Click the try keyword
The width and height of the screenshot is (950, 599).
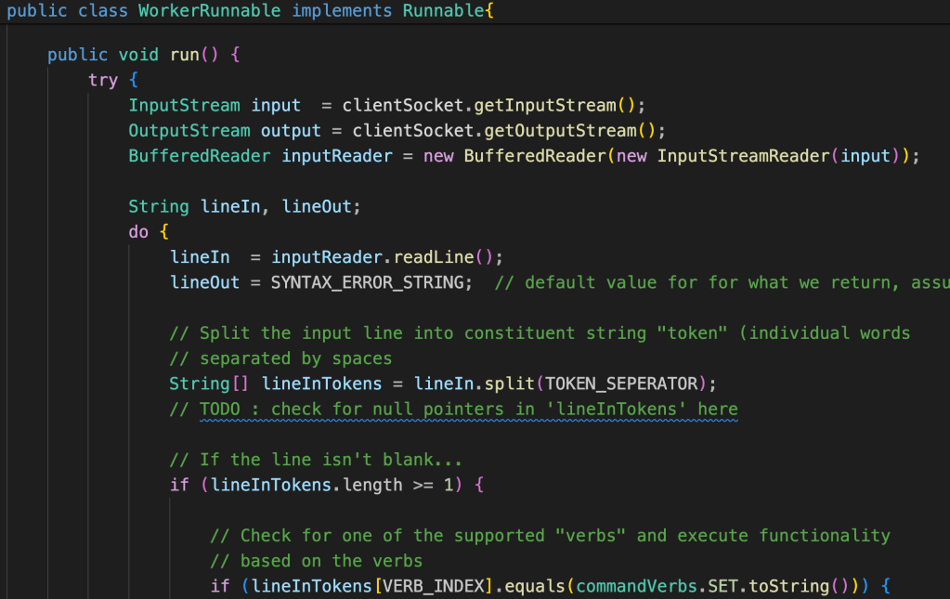click(103, 80)
